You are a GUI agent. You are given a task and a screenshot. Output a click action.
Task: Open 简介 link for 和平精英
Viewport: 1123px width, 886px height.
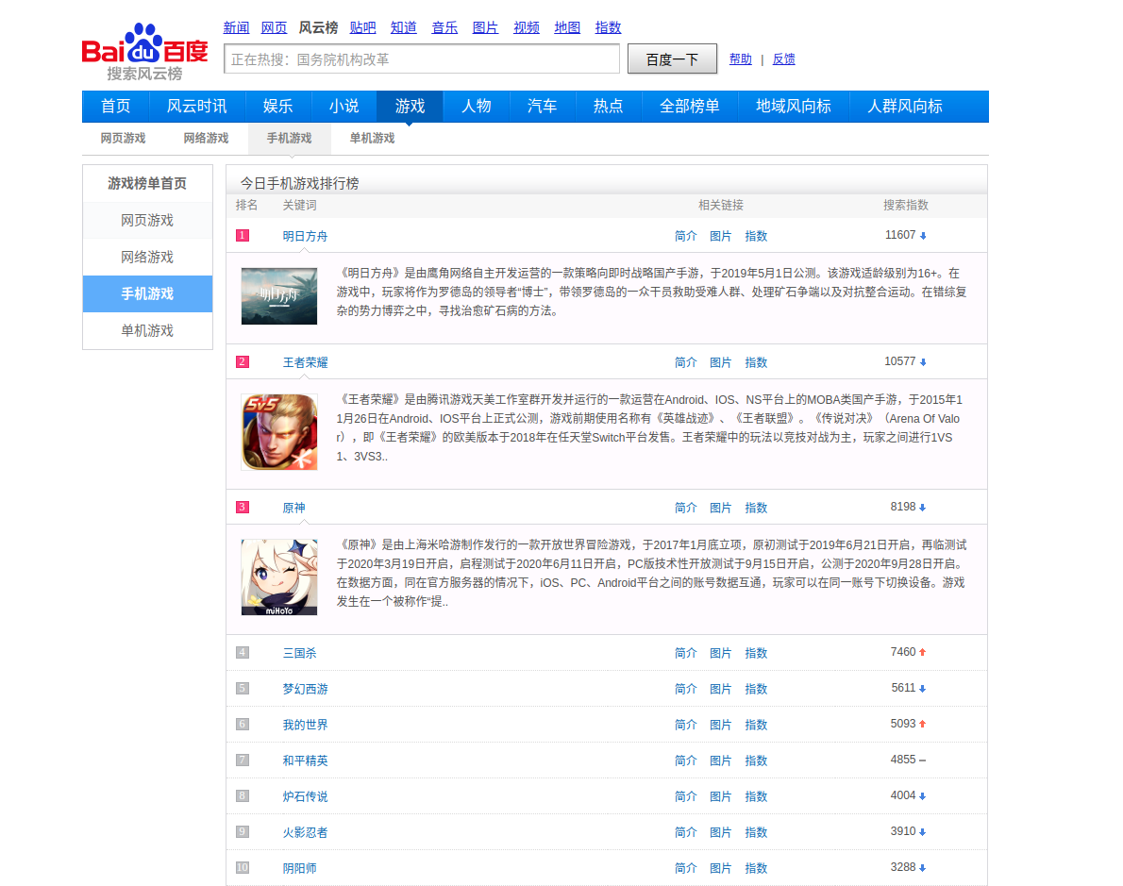tap(685, 761)
